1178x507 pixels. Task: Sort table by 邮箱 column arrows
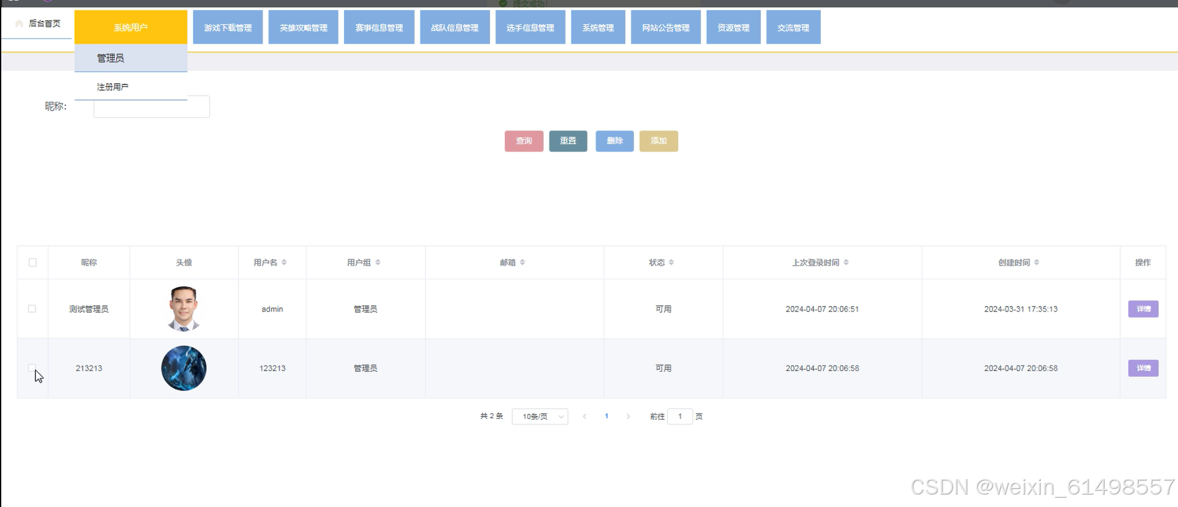pos(522,262)
